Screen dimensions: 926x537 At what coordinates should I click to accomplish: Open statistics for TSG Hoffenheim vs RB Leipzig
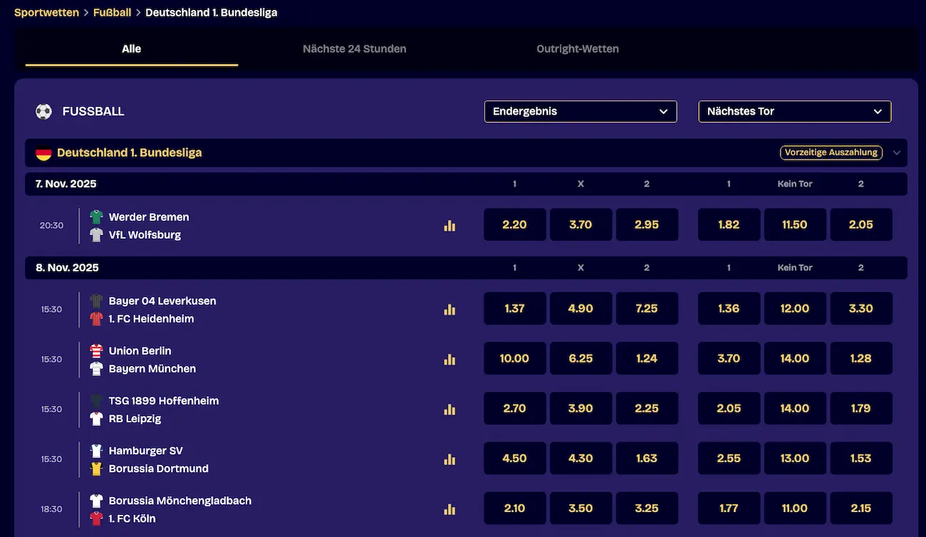(x=449, y=410)
